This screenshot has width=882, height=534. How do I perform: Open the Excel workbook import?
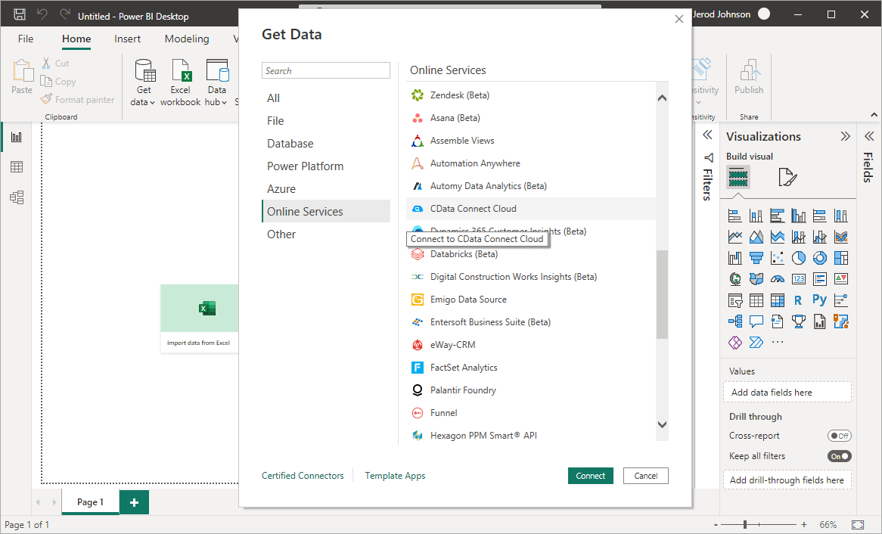click(x=180, y=79)
